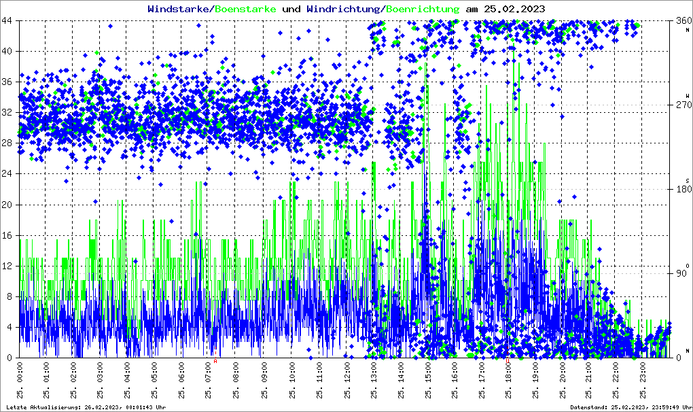
Task: Click the direction axis value "270"
Action: (x=683, y=105)
